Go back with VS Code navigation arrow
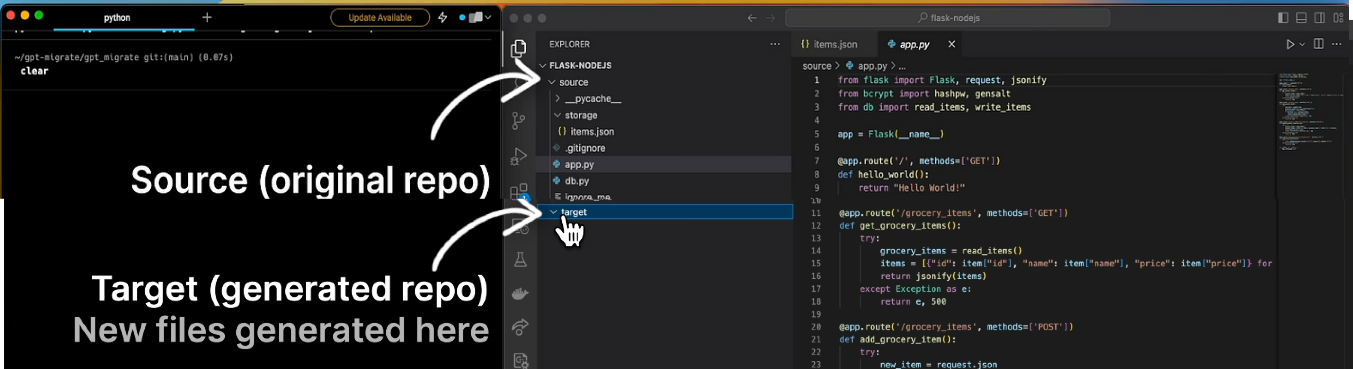1353x369 pixels. [x=752, y=18]
